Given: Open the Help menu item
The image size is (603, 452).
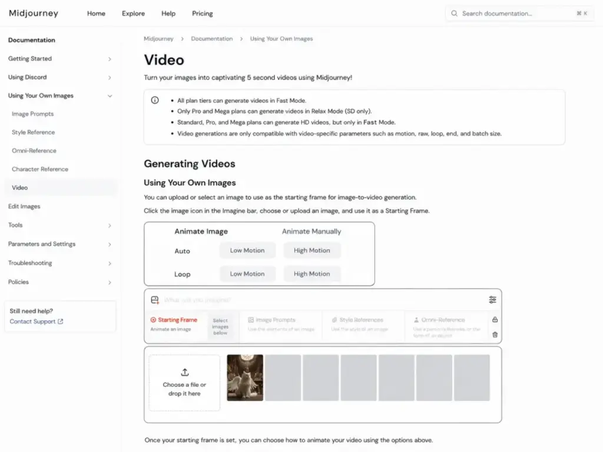Looking at the screenshot, I should (168, 14).
